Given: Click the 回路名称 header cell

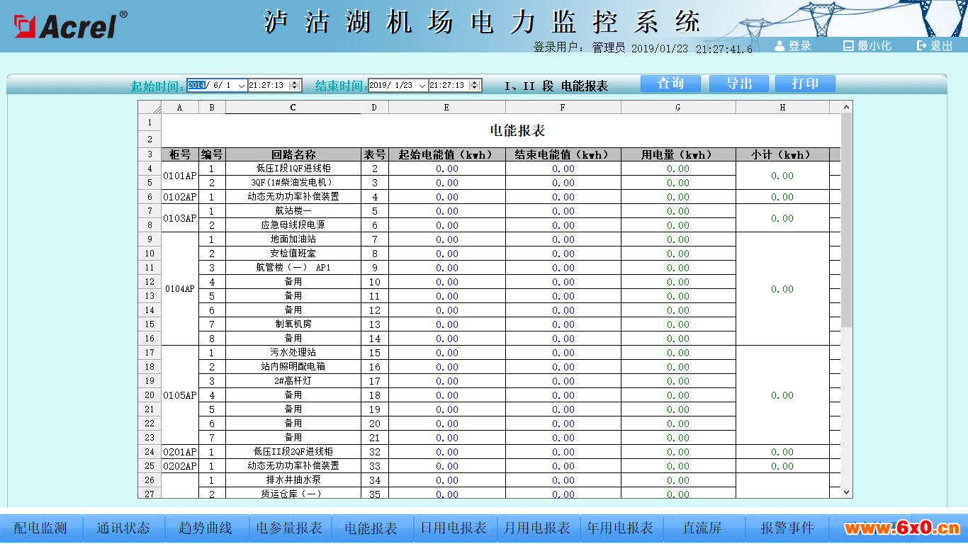Looking at the screenshot, I should tap(293, 154).
